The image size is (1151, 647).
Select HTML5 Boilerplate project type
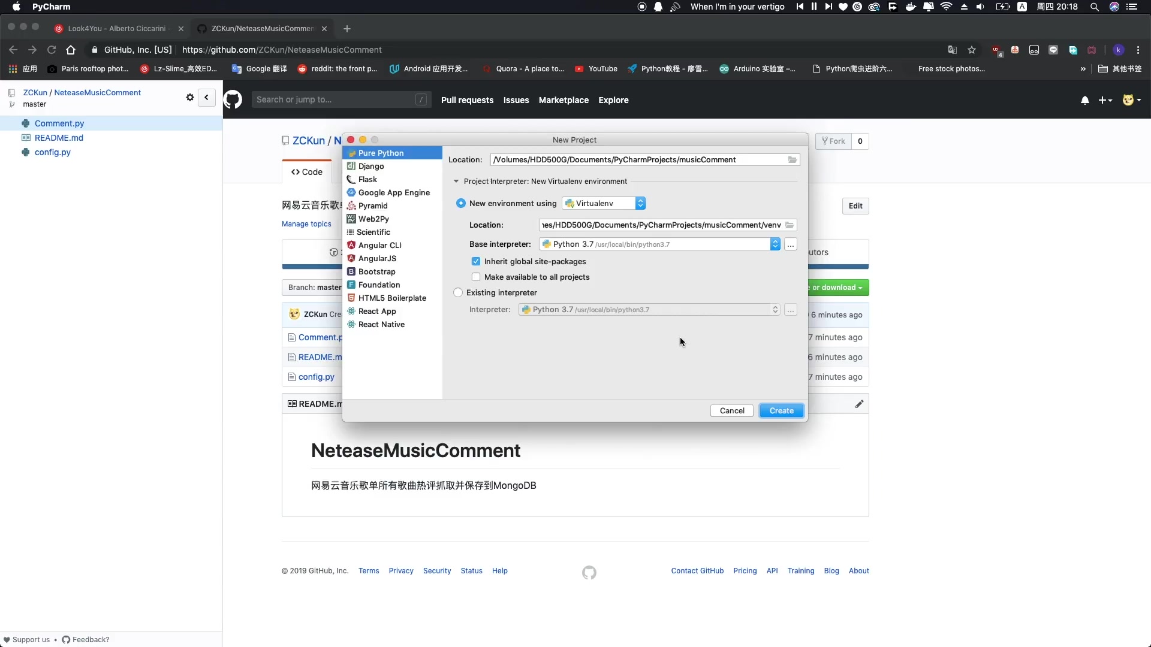(392, 298)
